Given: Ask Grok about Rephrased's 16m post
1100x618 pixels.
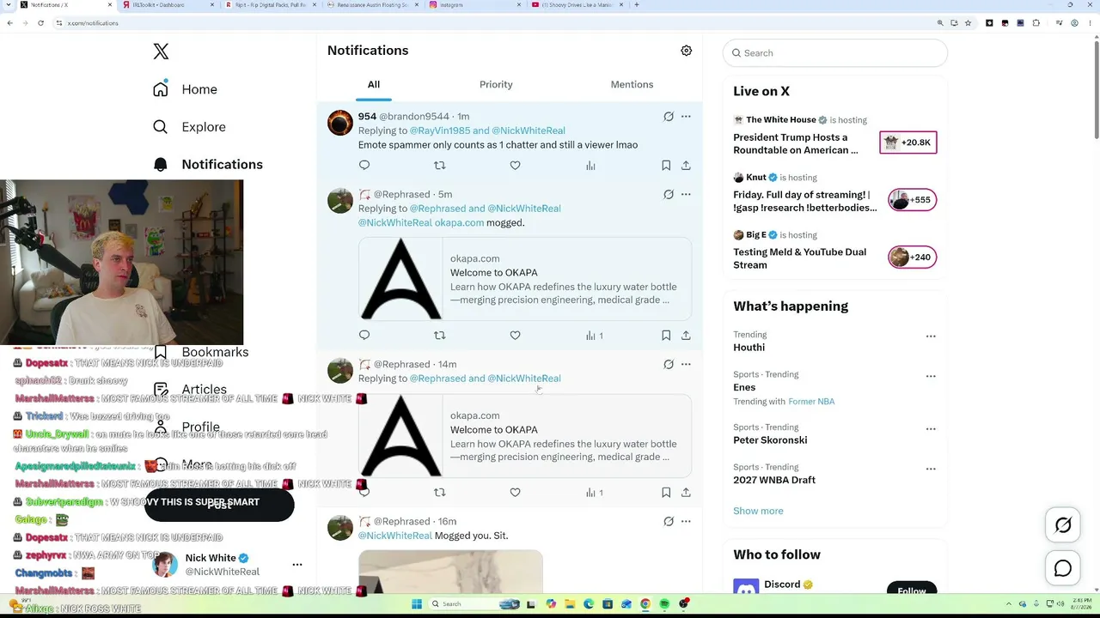Looking at the screenshot, I should pos(669,521).
